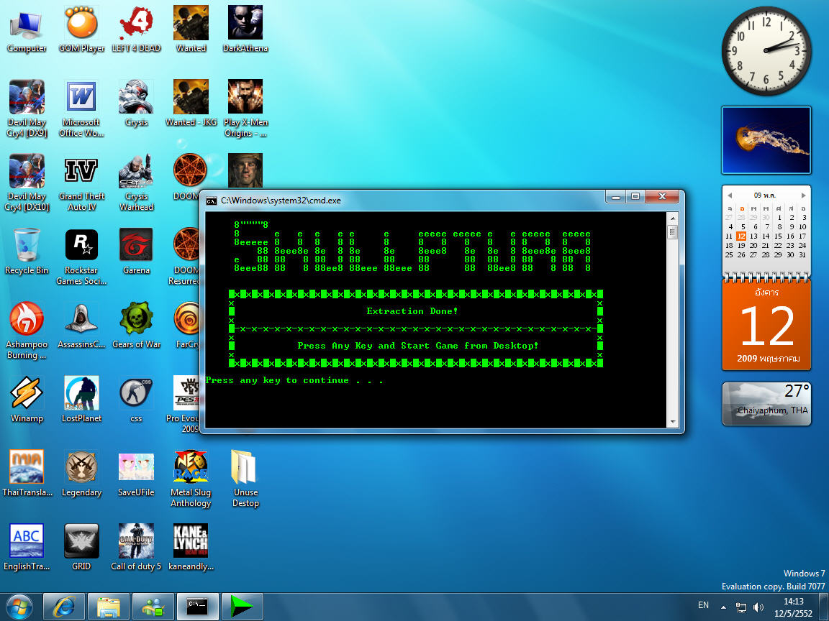Maximize the cmd.exe window
The image size is (829, 621).
click(635, 196)
